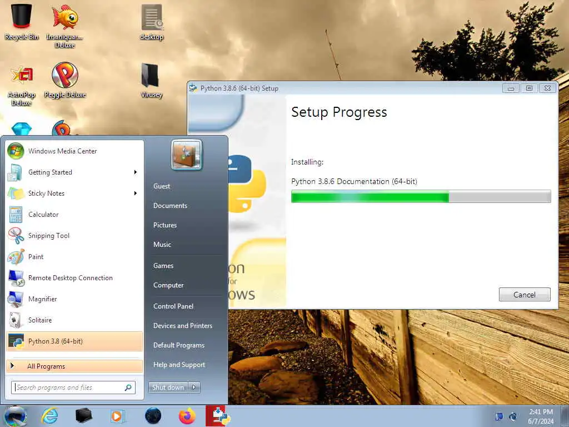Click the Start orb on the taskbar
The height and width of the screenshot is (427, 569).
click(x=15, y=416)
